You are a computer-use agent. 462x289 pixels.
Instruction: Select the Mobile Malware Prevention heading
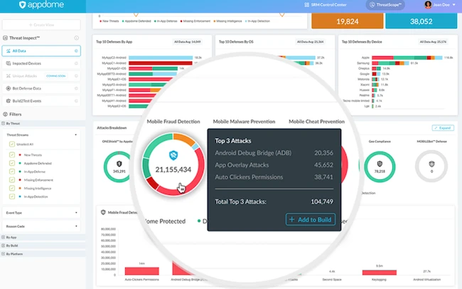coord(244,121)
